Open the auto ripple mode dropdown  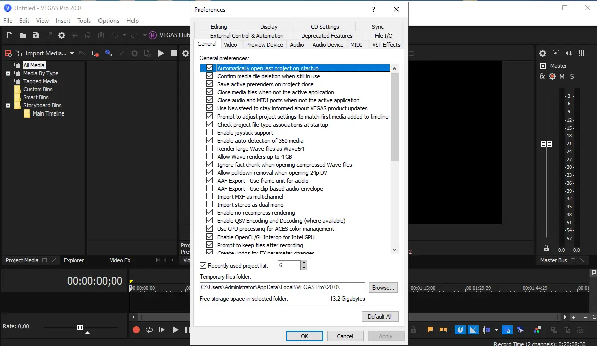click(496, 330)
